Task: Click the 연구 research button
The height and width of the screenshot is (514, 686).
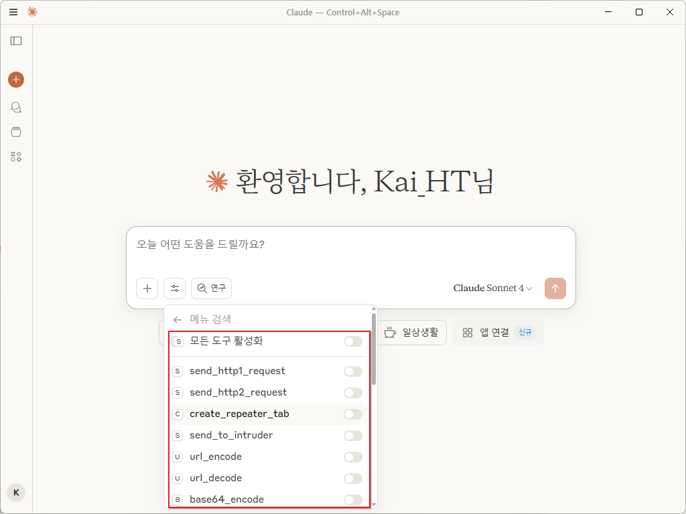Action: coord(211,288)
